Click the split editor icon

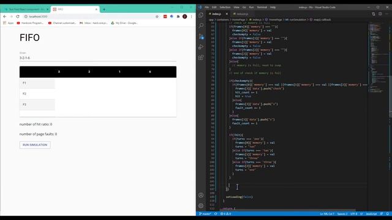click(380, 14)
